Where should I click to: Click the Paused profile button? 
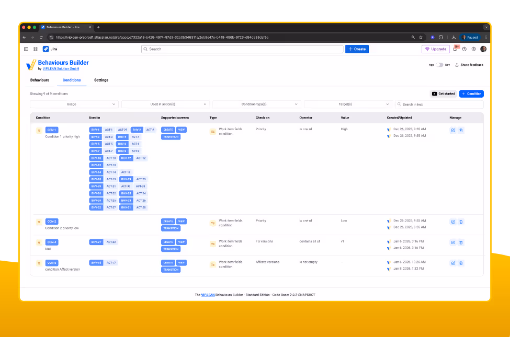click(470, 38)
